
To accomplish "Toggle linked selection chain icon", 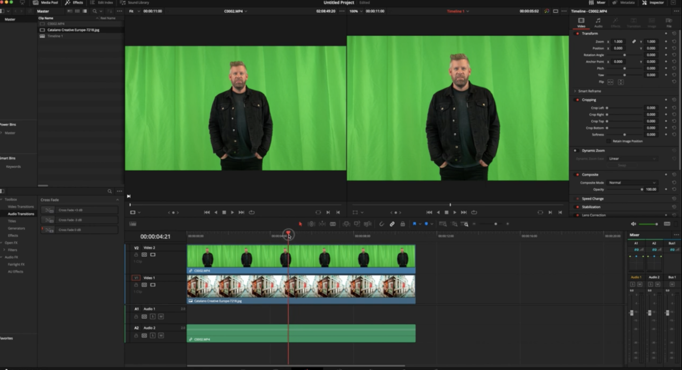I will tap(392, 224).
